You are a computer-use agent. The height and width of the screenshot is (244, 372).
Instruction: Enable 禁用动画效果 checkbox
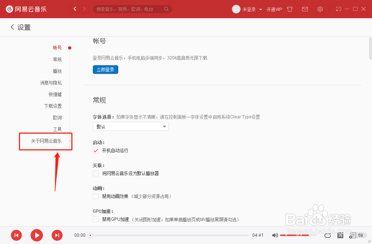click(96, 196)
